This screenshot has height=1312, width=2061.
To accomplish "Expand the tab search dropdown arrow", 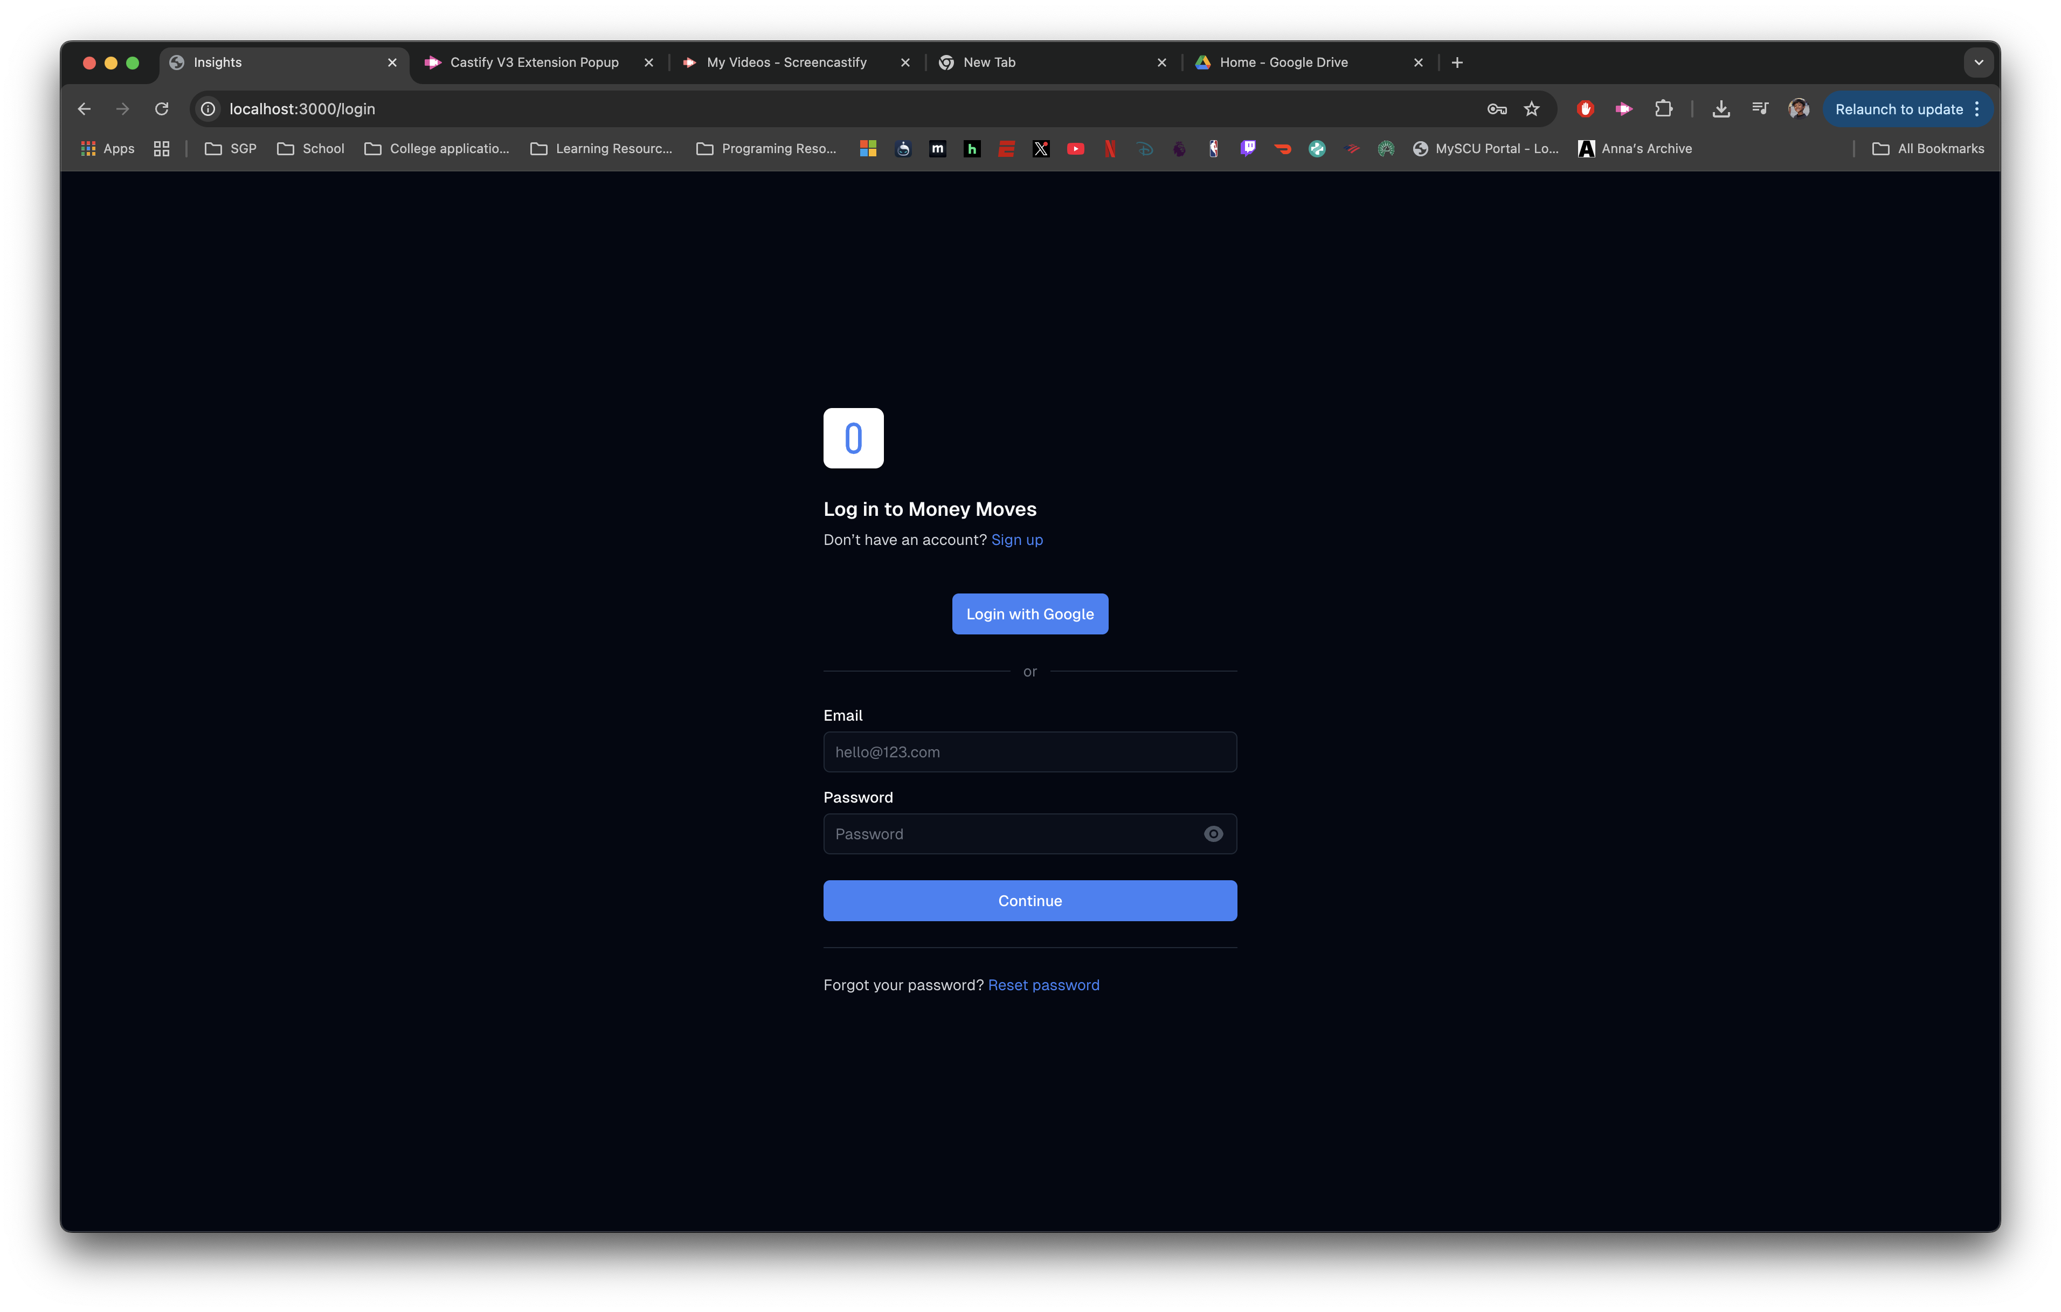I will click(1978, 63).
